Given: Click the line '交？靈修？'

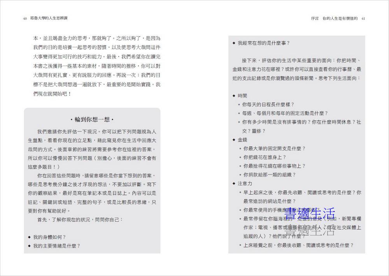Looking at the screenshot, I should click(x=254, y=131).
